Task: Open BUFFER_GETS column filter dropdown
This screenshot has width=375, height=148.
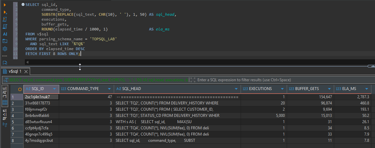Action: click(x=329, y=89)
